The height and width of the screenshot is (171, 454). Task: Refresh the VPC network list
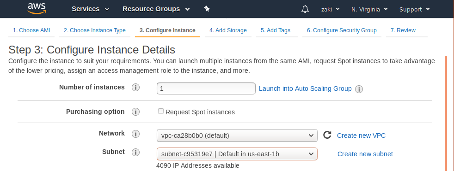327,135
